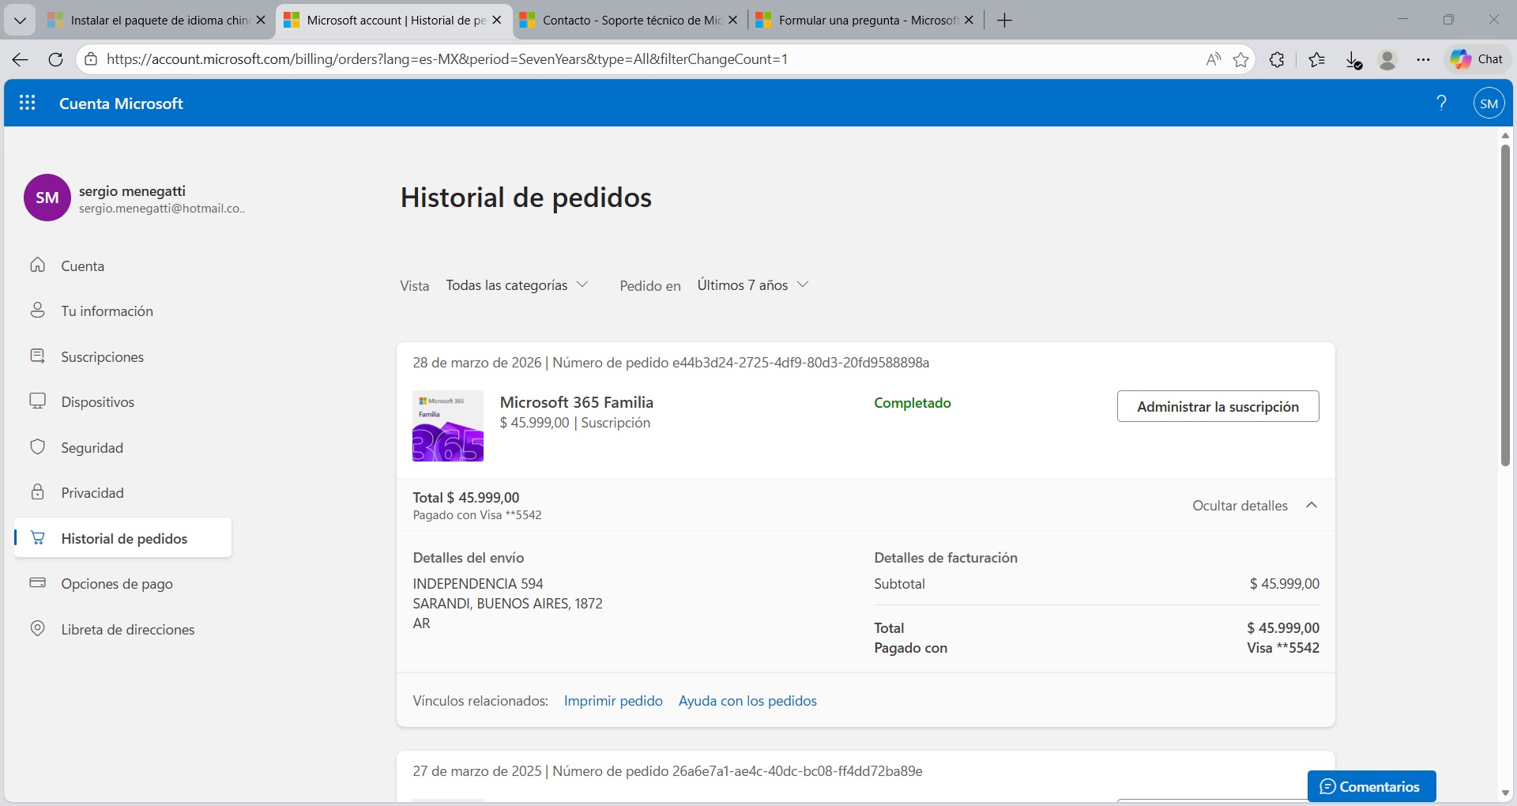Open Copilot Chat

(1477, 59)
